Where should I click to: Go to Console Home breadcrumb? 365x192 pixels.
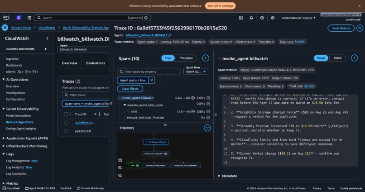21,28
